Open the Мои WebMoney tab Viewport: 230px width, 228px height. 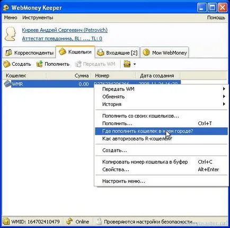point(165,52)
